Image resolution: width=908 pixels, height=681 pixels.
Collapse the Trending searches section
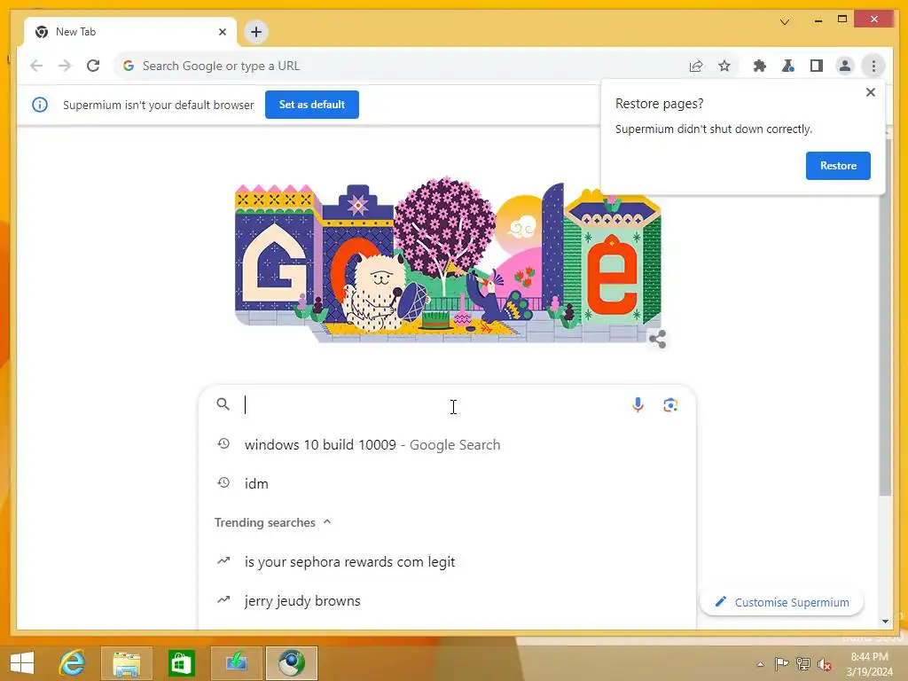pos(327,521)
